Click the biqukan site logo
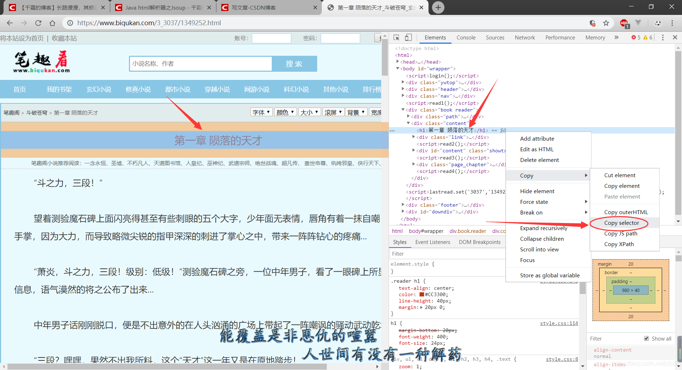This screenshot has height=370, width=682. click(42, 62)
